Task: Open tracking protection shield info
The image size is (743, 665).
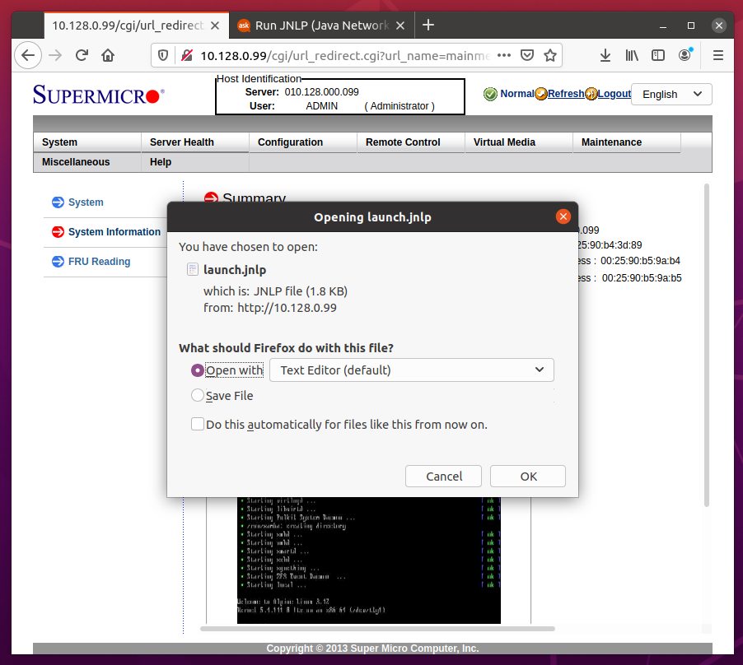Action: point(163,56)
